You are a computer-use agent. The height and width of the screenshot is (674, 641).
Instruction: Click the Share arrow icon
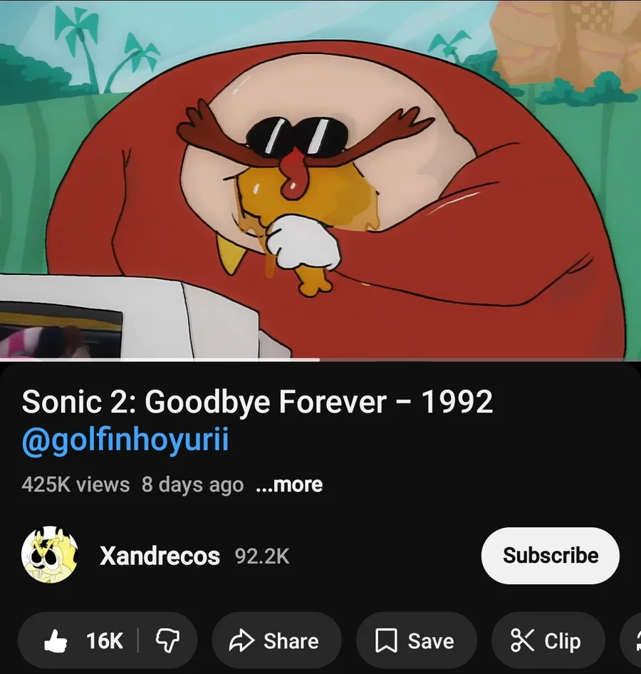tap(241, 641)
